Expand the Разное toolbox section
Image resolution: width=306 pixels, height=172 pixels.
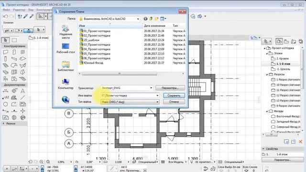[x=3, y=123]
